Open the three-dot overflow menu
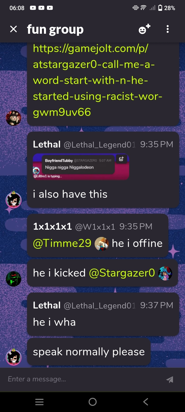The image size is (185, 412). (168, 29)
